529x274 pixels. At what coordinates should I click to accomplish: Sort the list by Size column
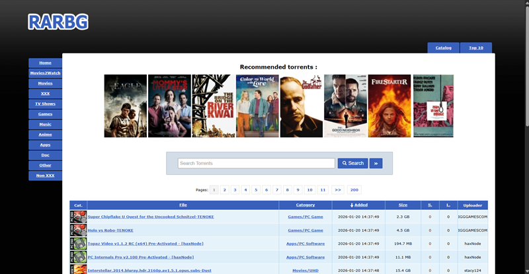(x=402, y=205)
